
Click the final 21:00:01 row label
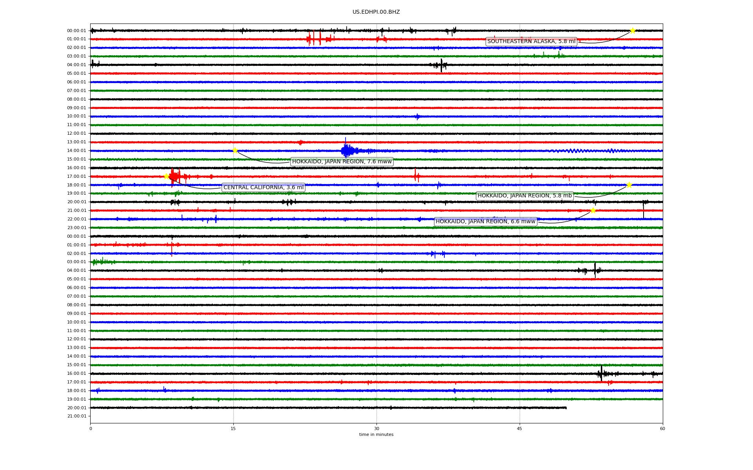coord(76,416)
